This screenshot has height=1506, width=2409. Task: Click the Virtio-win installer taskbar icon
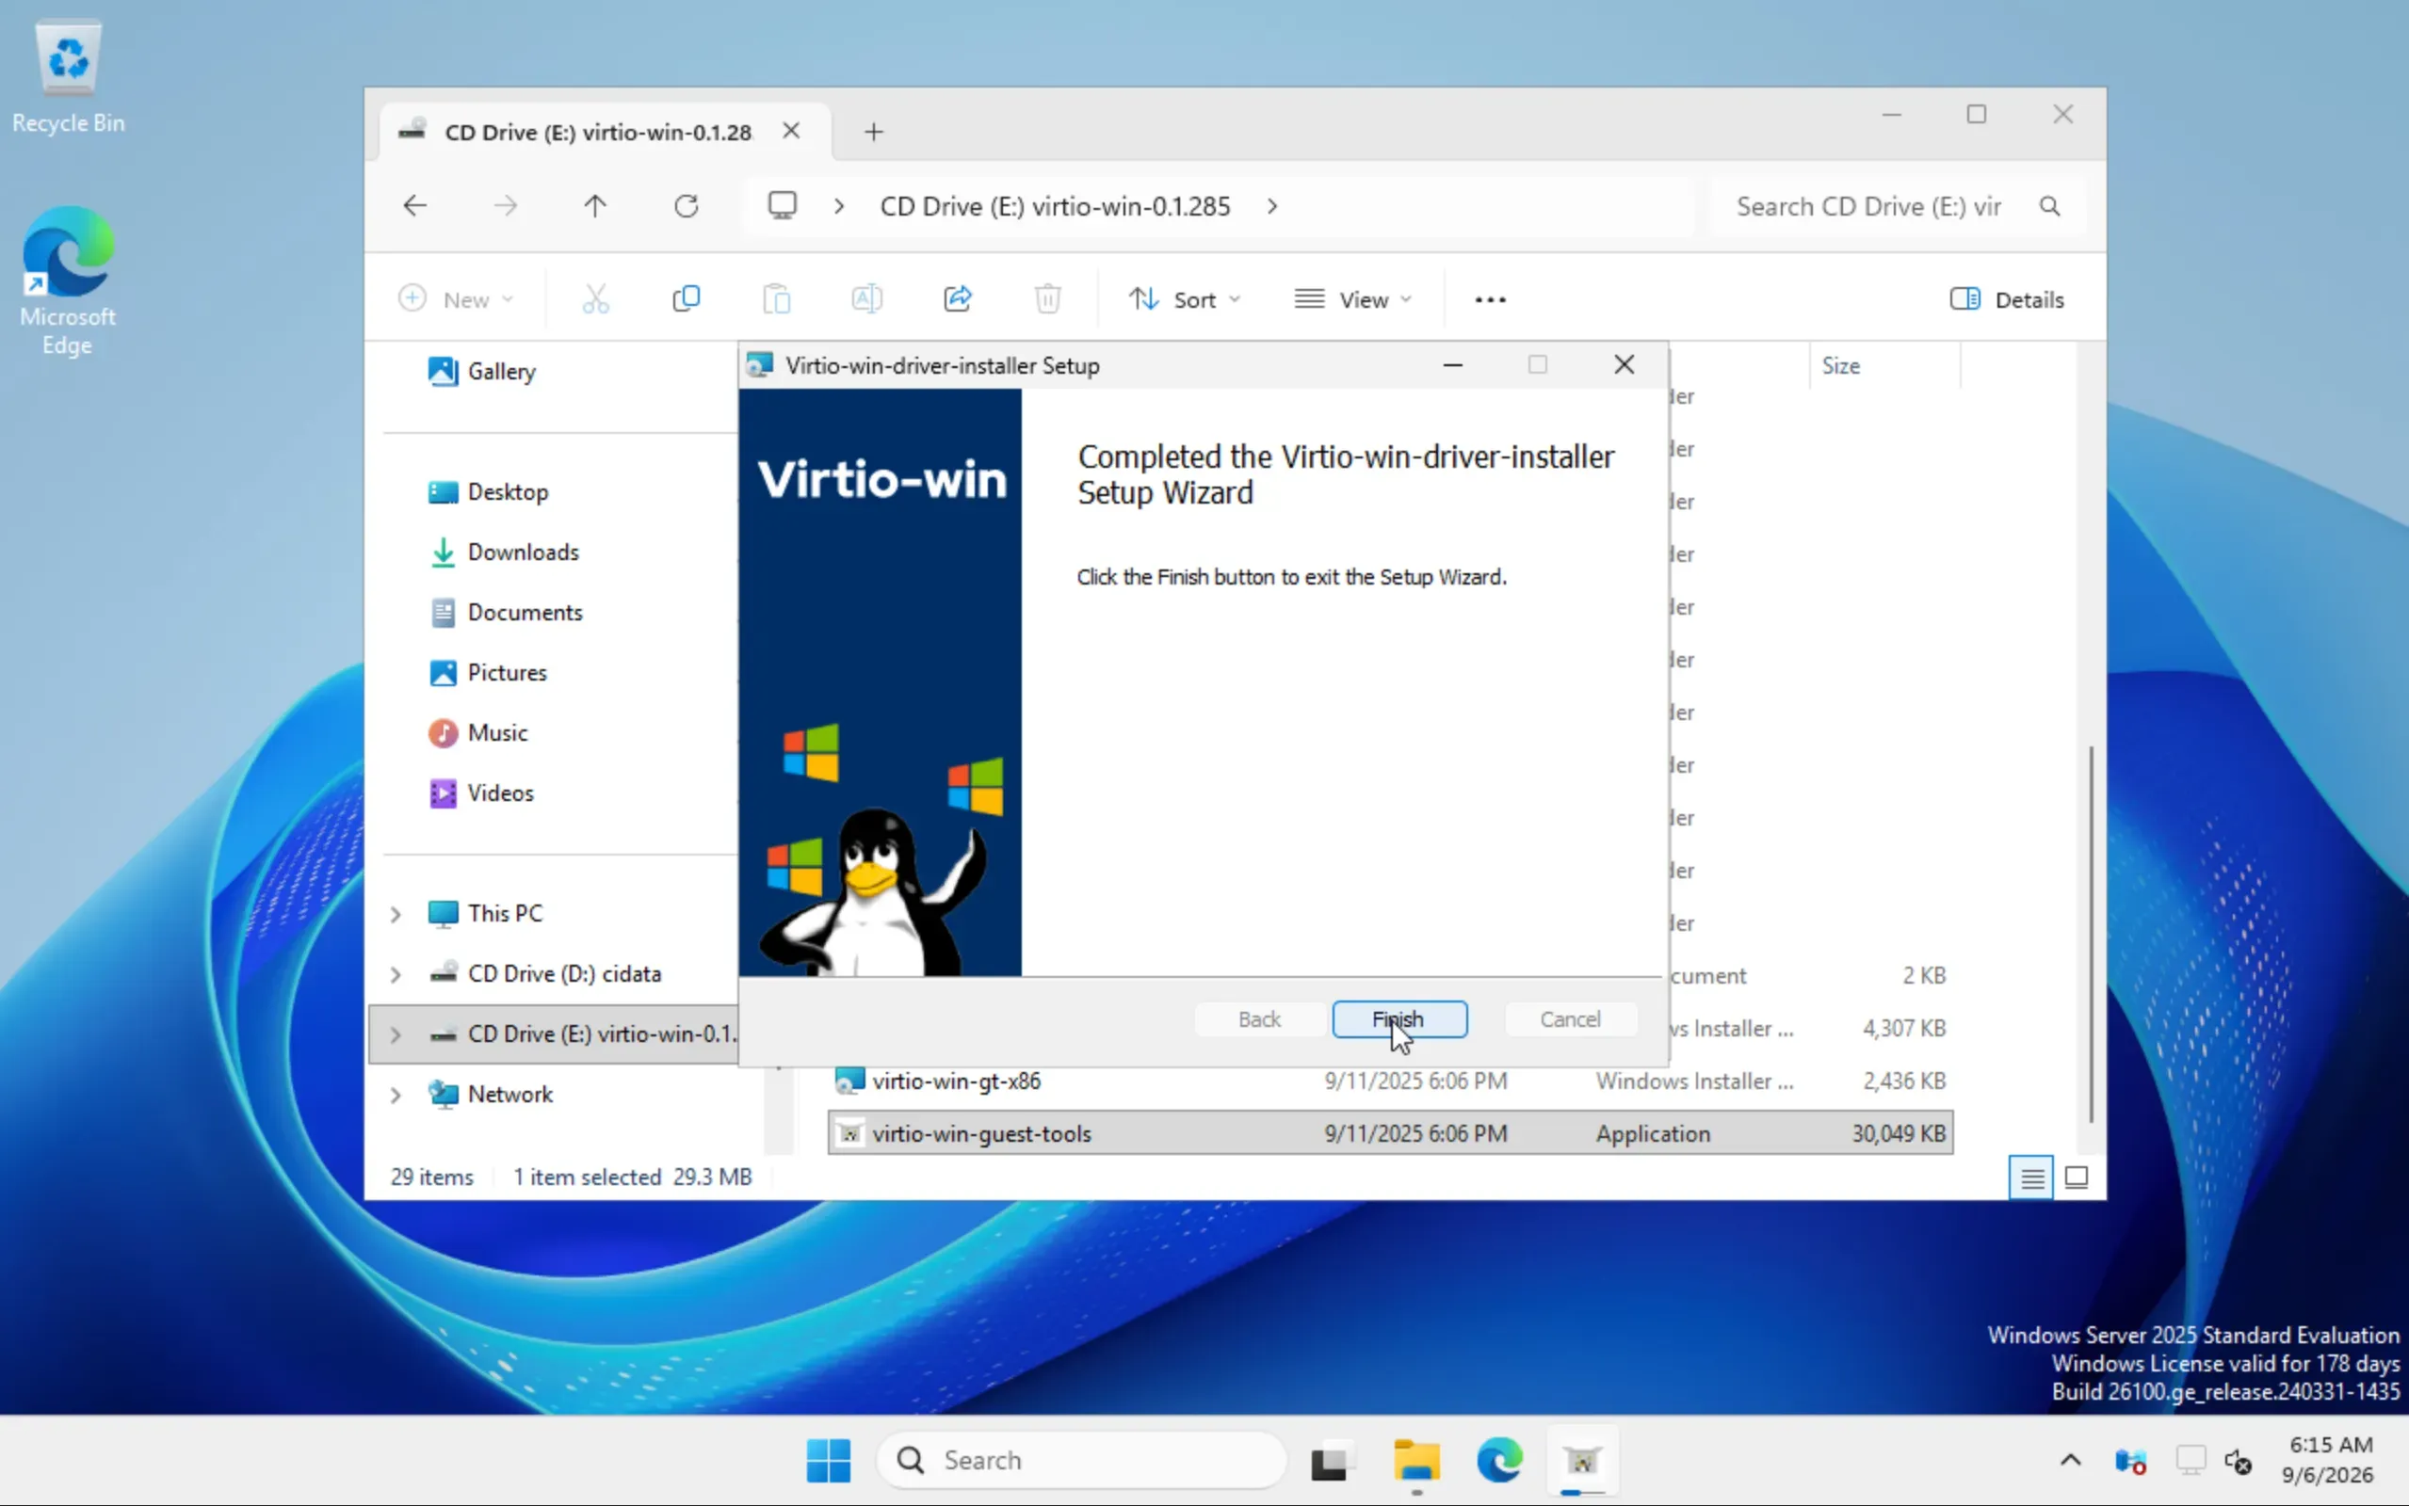coord(1582,1460)
